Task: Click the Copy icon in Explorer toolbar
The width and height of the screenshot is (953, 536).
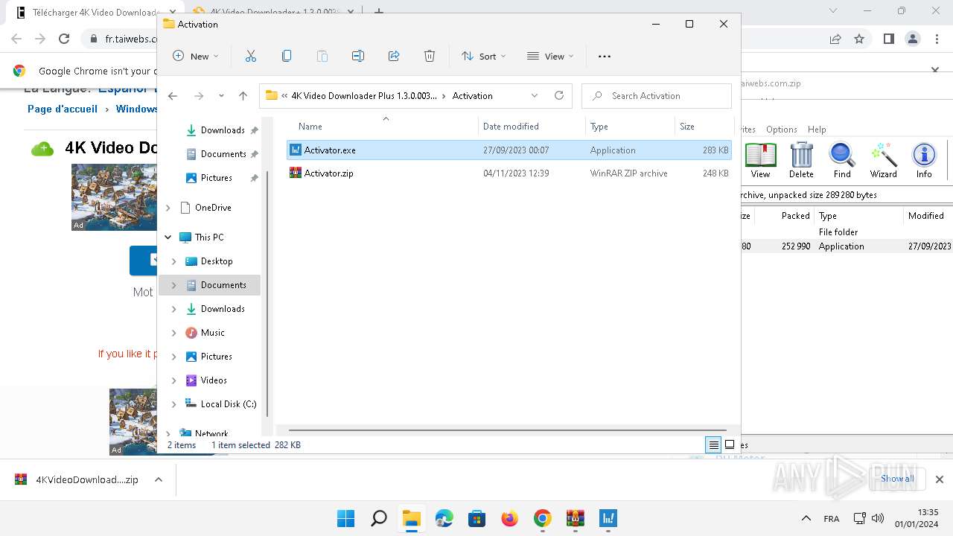Action: tap(287, 56)
